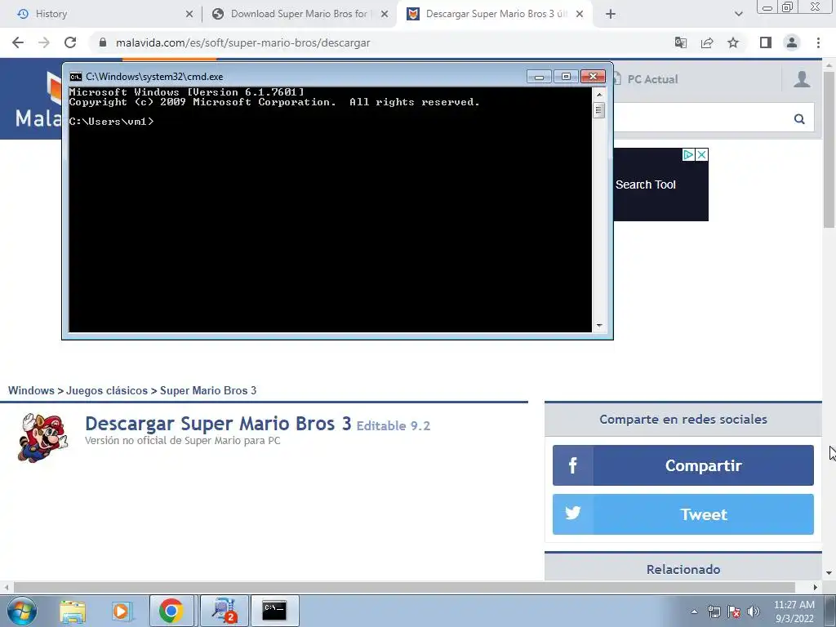Click the AdChoices icon on the ad
The height and width of the screenshot is (627, 836).
pos(688,154)
